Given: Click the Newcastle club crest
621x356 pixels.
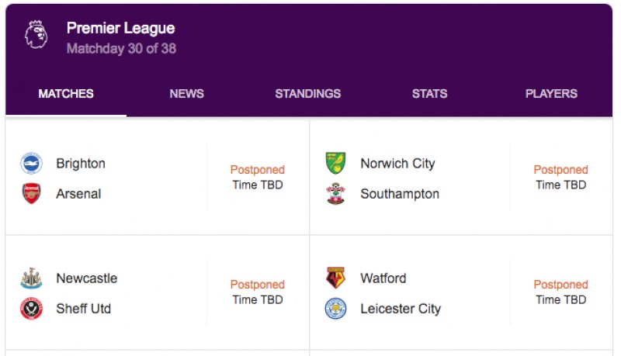Looking at the screenshot, I should pyautogui.click(x=31, y=278).
